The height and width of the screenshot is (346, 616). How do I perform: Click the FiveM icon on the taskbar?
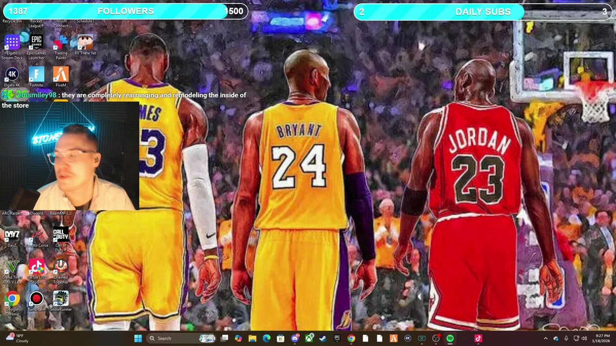[x=393, y=338]
